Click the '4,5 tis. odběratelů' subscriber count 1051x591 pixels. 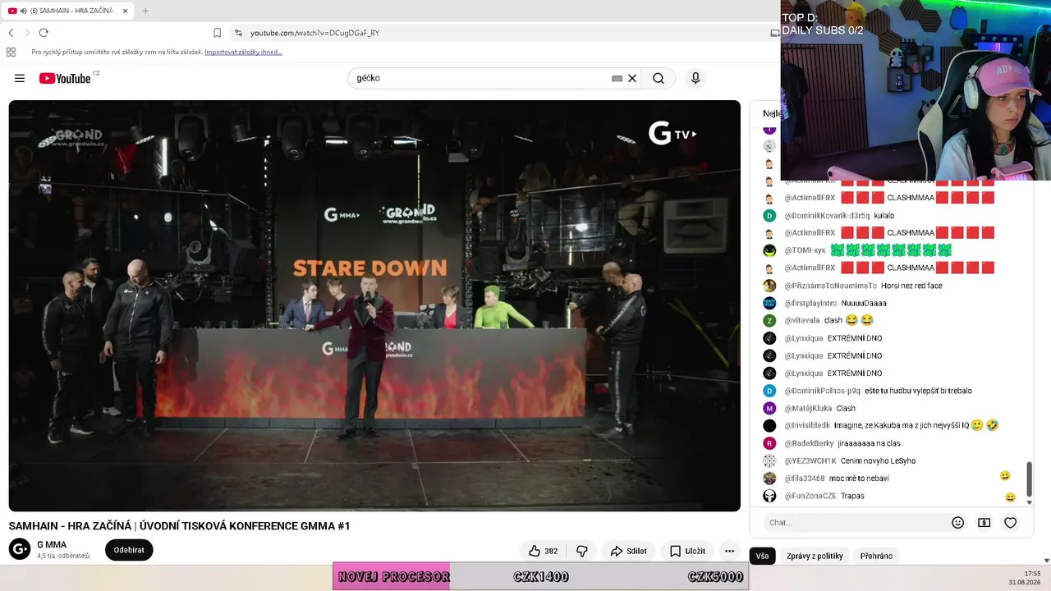[x=63, y=556]
